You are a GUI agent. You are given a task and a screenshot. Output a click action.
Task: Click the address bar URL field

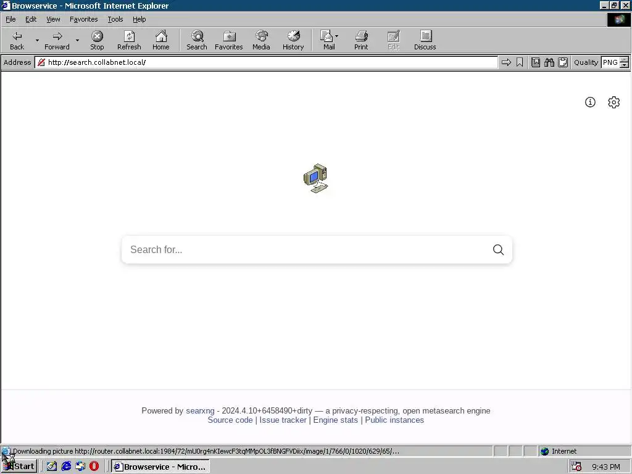tap(266, 62)
